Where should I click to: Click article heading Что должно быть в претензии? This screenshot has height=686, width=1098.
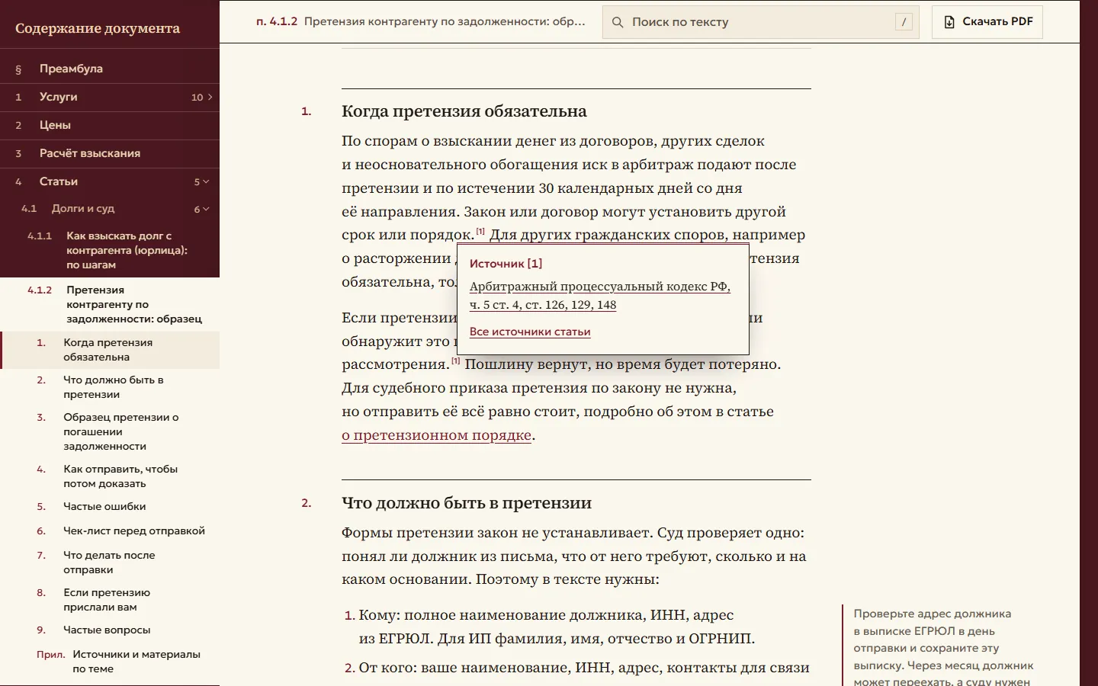[x=467, y=503]
